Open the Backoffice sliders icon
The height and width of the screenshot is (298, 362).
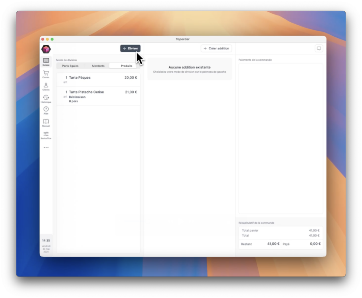pos(46,134)
